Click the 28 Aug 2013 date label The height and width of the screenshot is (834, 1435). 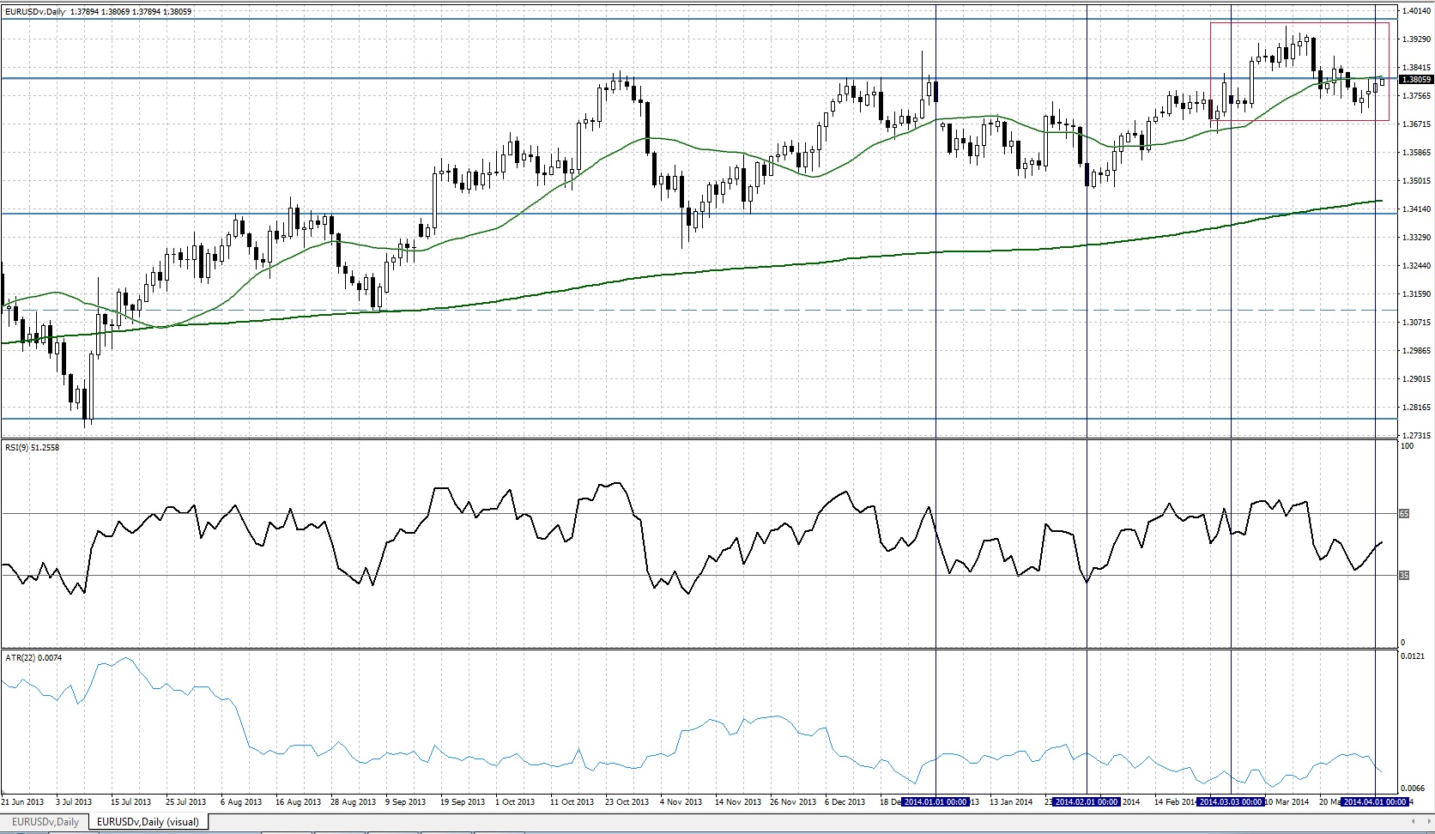[354, 802]
